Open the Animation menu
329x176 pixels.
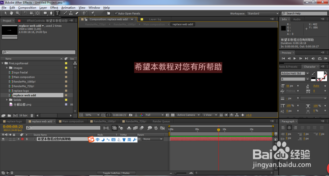tap(68, 8)
